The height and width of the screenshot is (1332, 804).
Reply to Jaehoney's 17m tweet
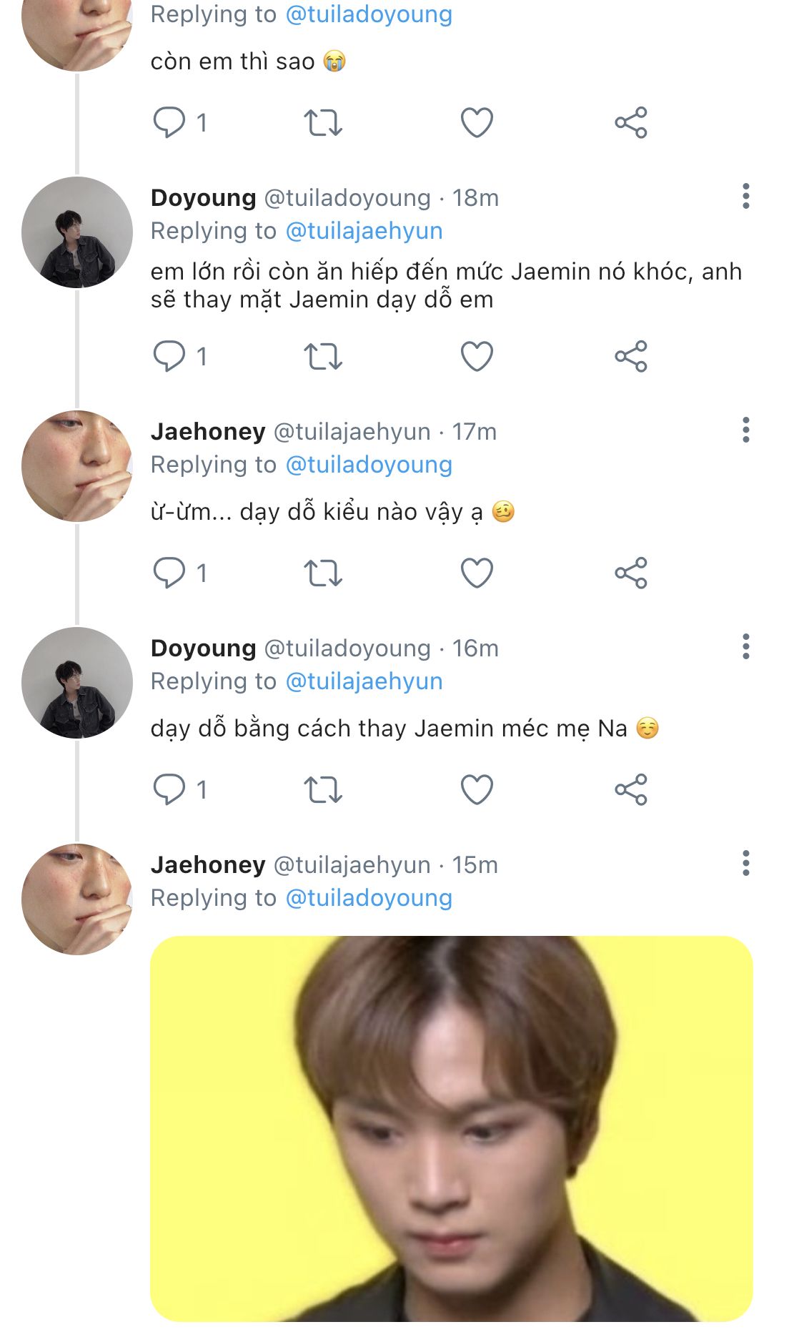(169, 573)
